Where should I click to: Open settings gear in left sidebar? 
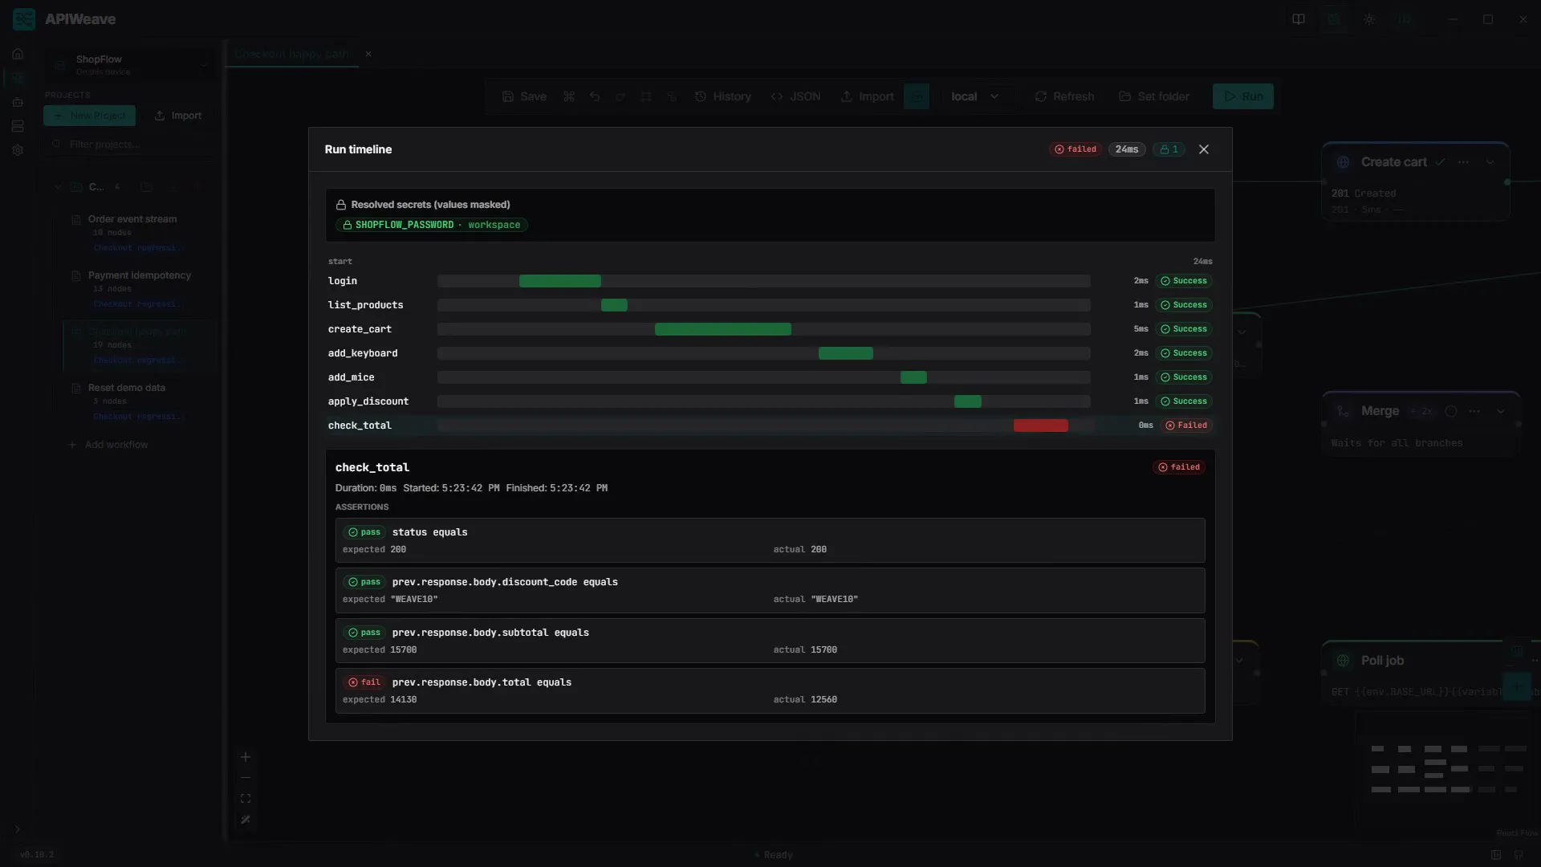pos(18,150)
